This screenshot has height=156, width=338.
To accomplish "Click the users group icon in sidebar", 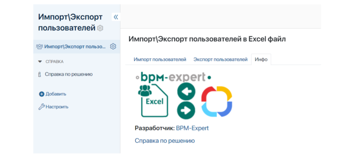I will (39, 47).
